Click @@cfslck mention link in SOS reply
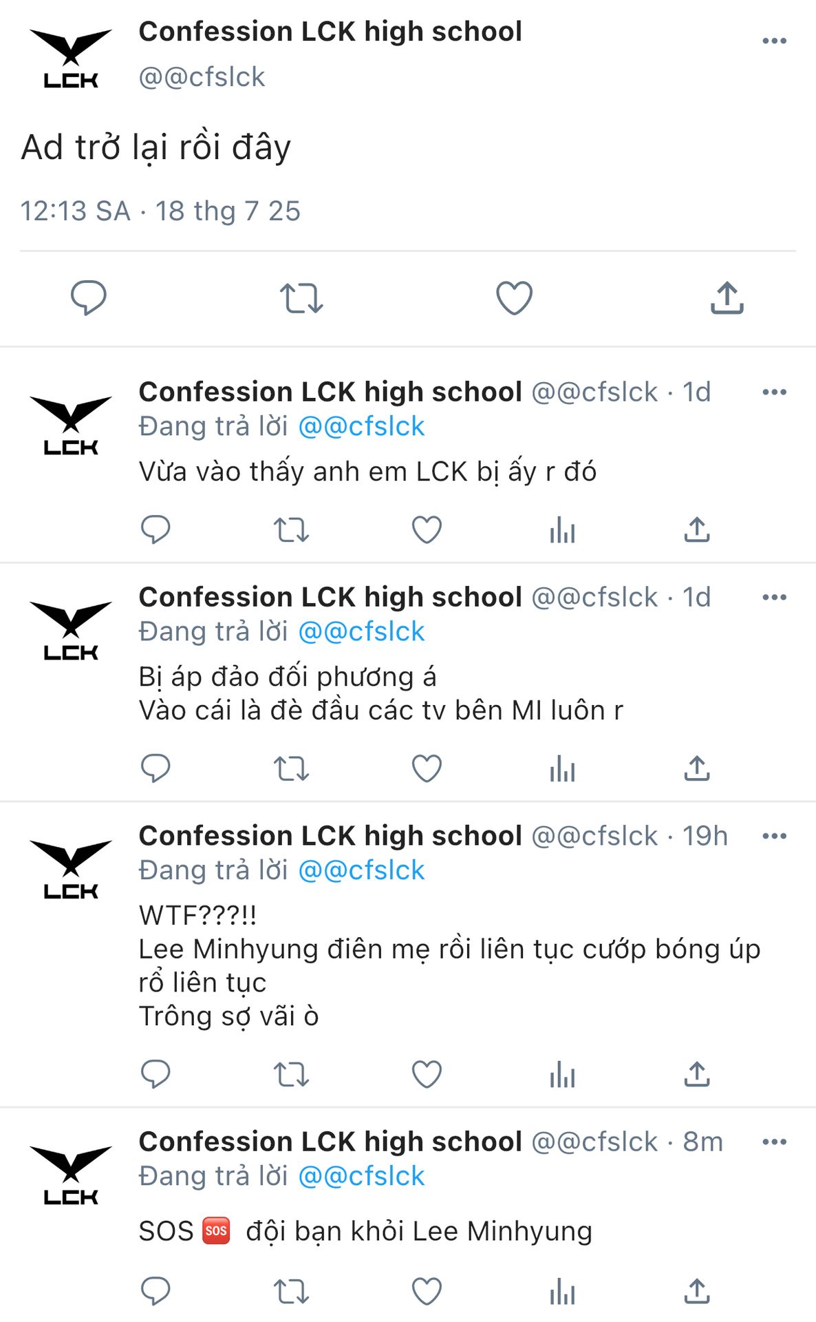This screenshot has width=816, height=1322. 361,1176
